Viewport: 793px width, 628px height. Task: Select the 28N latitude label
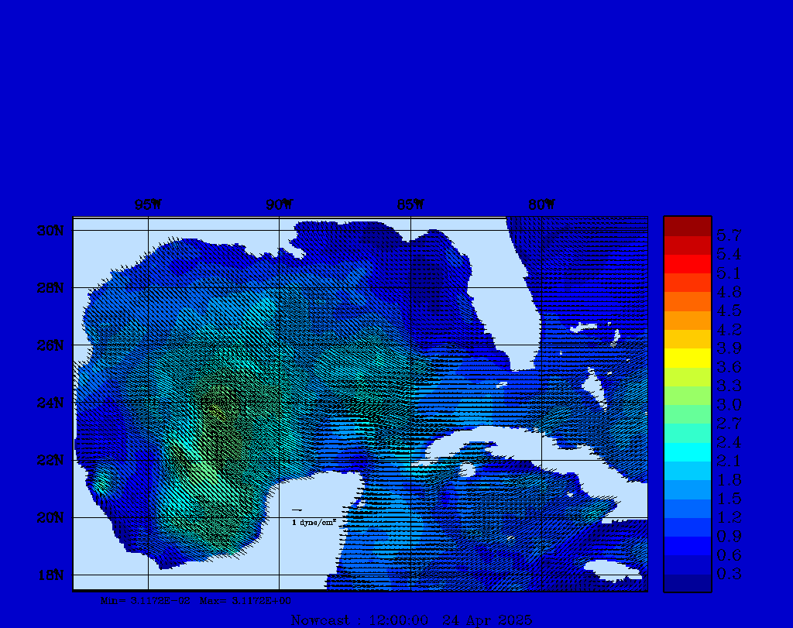click(50, 288)
